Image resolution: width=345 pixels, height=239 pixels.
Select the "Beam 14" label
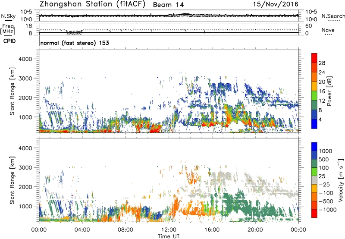point(168,5)
